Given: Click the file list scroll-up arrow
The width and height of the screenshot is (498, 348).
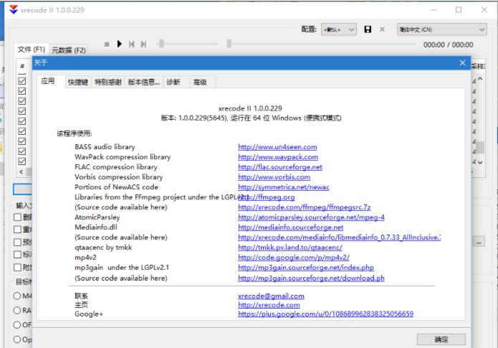Looking at the screenshot, I should [480, 79].
